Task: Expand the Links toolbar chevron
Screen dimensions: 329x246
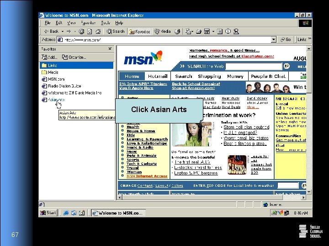Action: point(309,39)
